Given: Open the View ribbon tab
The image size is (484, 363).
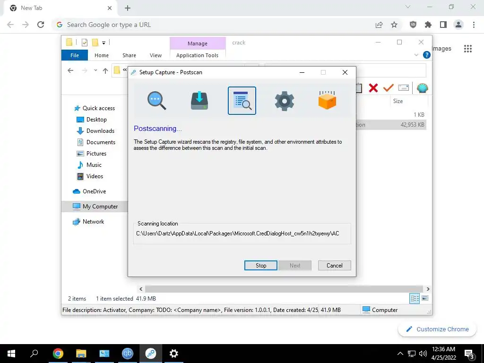Looking at the screenshot, I should click(156, 55).
